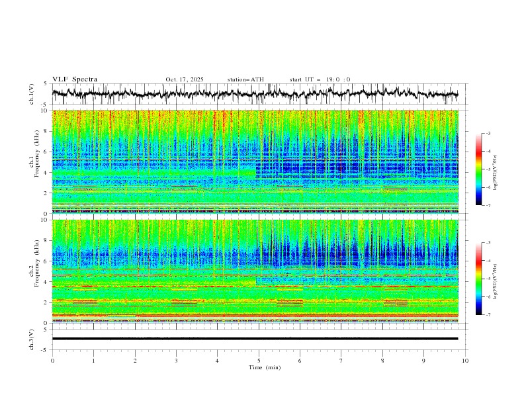Click the "6" tick on the time axis
Viewport: 524px width, 405px height.
(x=300, y=361)
